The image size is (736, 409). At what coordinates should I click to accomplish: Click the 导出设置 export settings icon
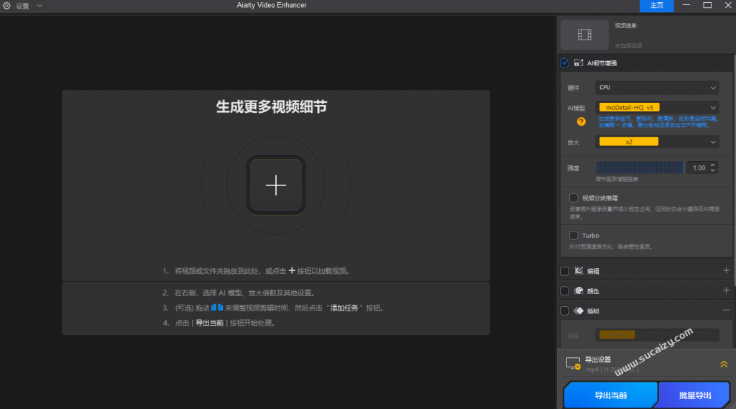tap(573, 363)
